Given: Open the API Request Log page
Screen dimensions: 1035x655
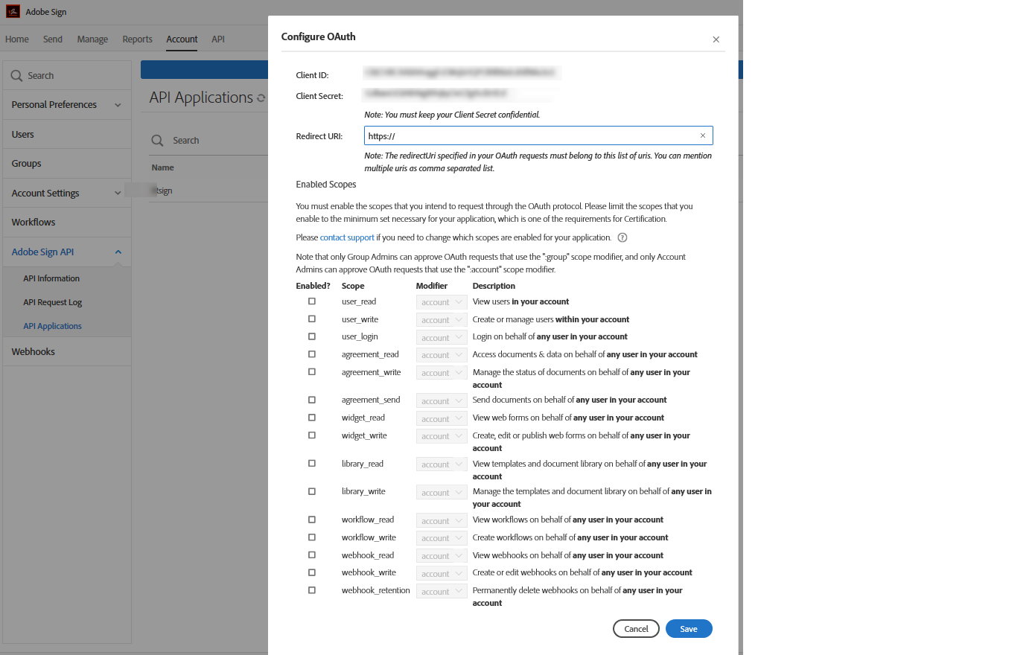Looking at the screenshot, I should click(53, 301).
